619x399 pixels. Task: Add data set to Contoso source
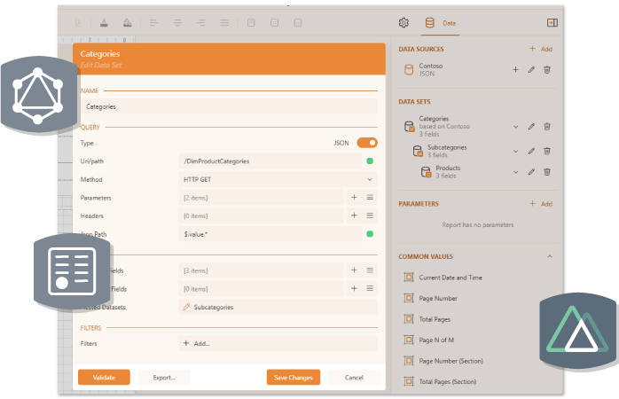click(515, 69)
